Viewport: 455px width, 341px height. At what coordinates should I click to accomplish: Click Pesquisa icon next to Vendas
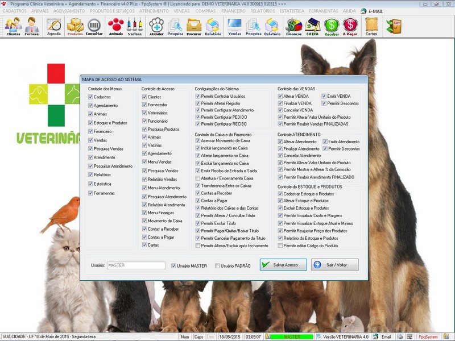(x=253, y=26)
